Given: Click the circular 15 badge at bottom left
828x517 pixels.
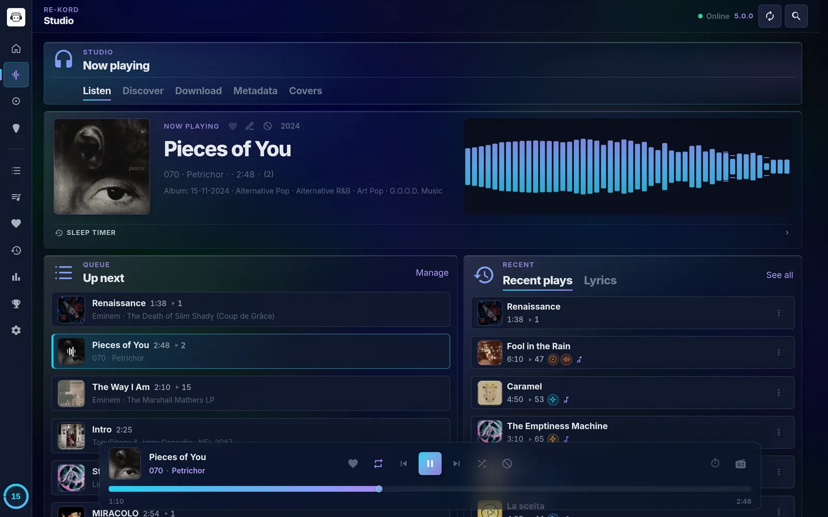Looking at the screenshot, I should [16, 496].
